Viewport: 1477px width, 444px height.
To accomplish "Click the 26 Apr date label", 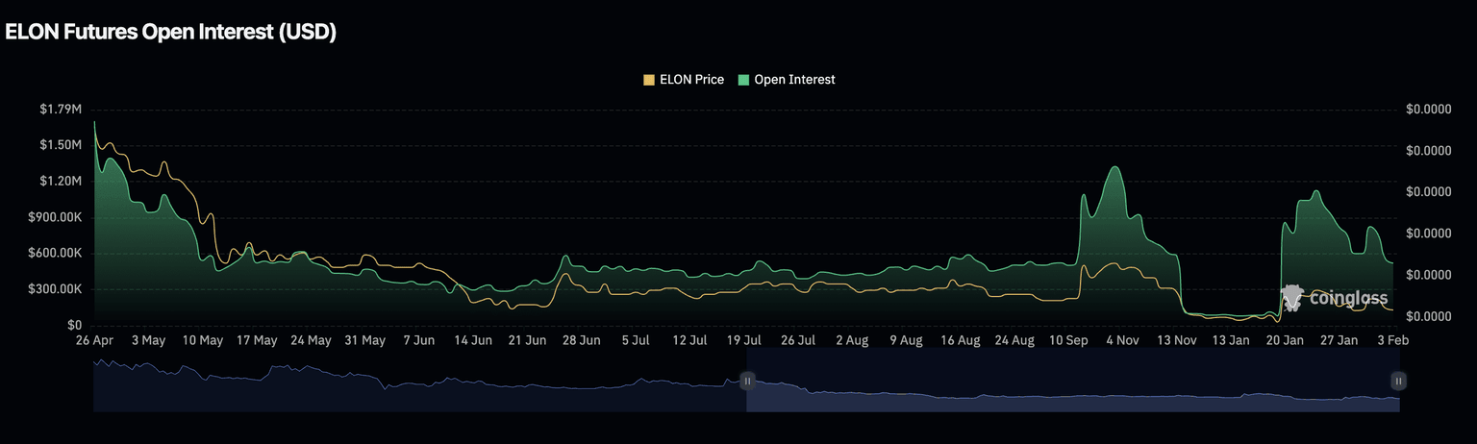I will click(94, 340).
